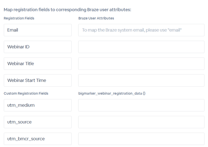Select the Webinar ID registration field
The width and height of the screenshot is (208, 147).
(x=37, y=47)
